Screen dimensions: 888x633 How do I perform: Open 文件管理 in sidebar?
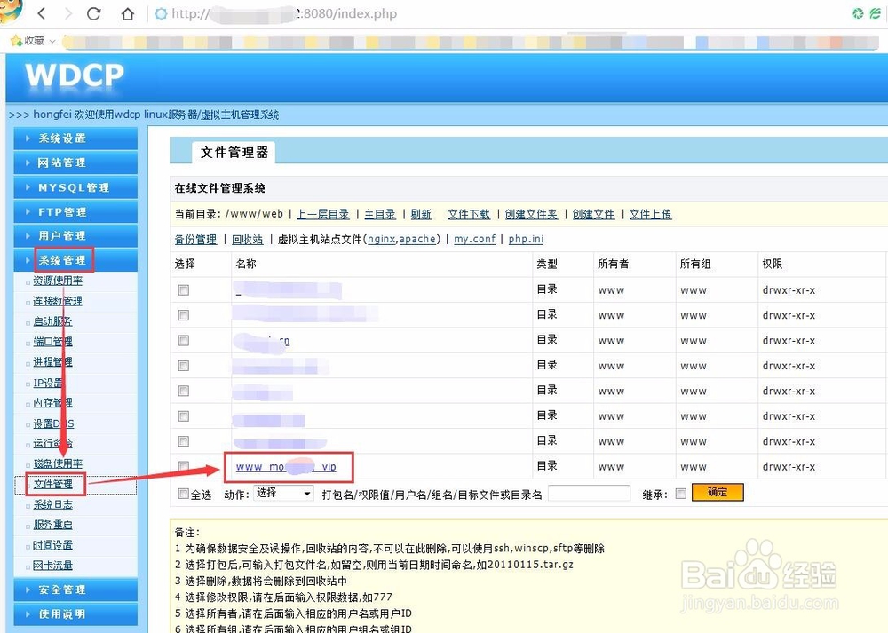52,484
